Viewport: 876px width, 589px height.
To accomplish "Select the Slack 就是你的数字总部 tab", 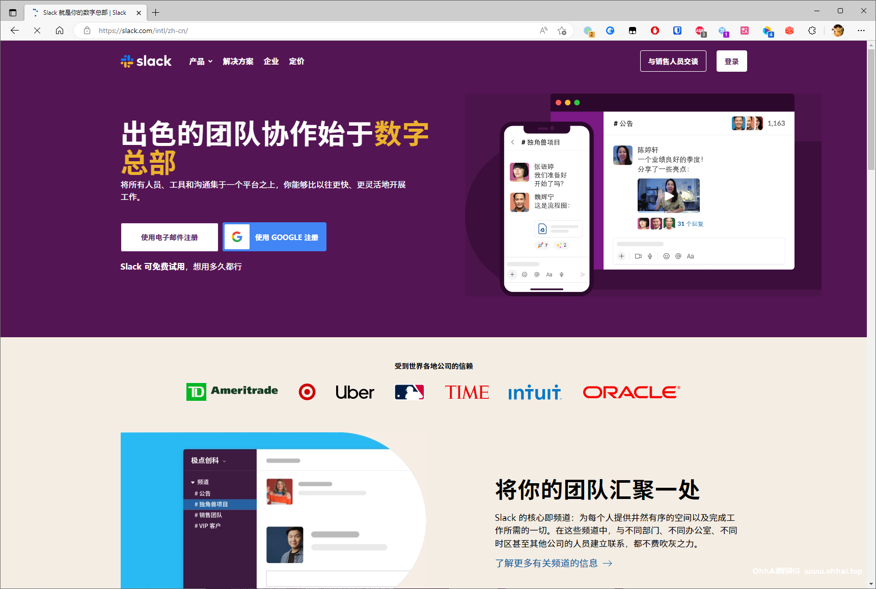I will click(x=86, y=13).
